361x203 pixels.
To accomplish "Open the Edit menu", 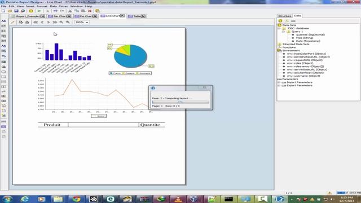I will (x=11, y=6).
